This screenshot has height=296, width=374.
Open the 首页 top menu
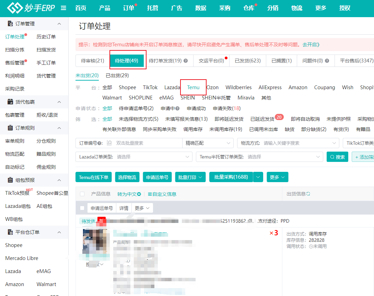coord(81,8)
